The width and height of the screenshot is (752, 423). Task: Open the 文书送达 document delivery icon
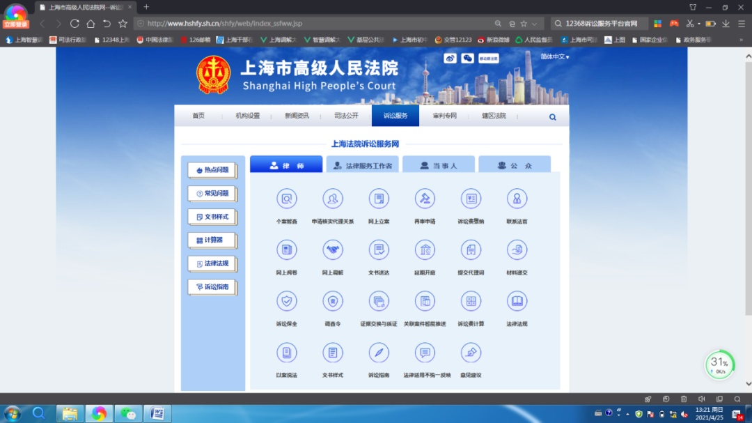pyautogui.click(x=379, y=249)
